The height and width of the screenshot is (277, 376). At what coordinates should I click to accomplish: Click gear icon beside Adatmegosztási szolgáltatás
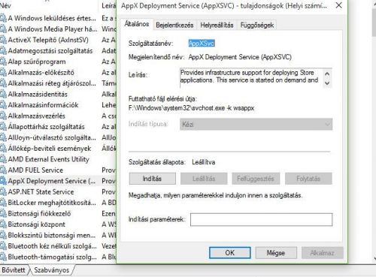coord(3,51)
